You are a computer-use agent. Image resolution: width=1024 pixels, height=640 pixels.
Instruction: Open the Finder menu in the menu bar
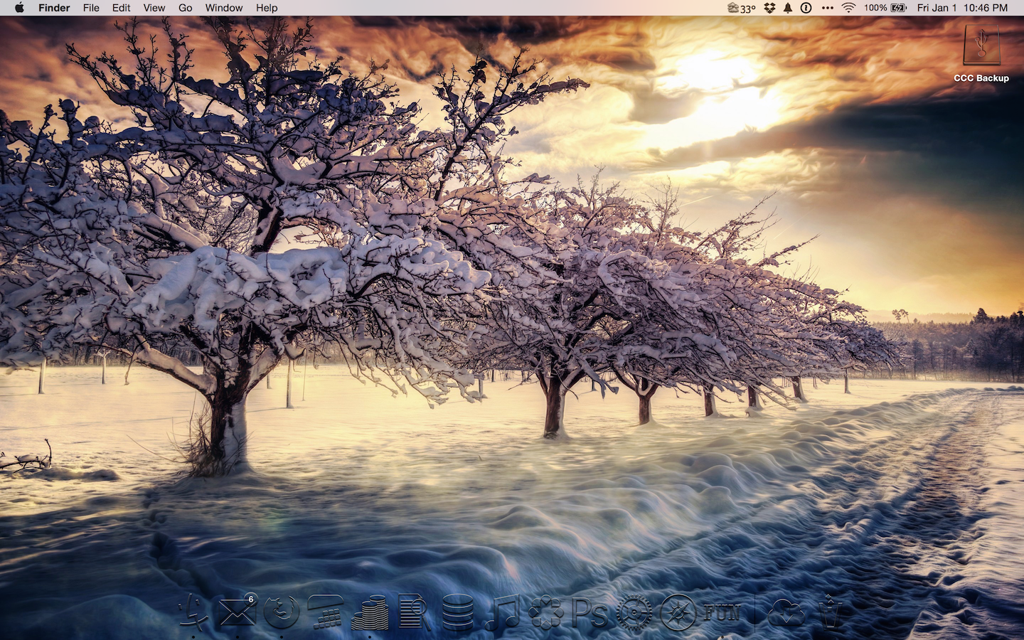click(x=54, y=8)
